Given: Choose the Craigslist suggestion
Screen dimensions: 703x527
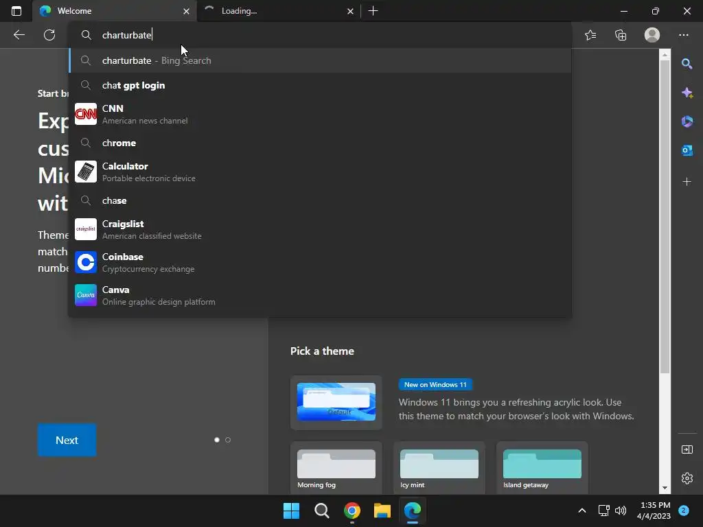Looking at the screenshot, I should 320,229.
